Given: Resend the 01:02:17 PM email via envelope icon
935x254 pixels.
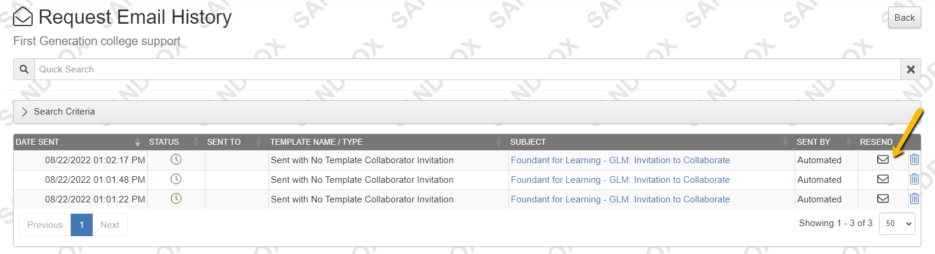Looking at the screenshot, I should pyautogui.click(x=883, y=160).
